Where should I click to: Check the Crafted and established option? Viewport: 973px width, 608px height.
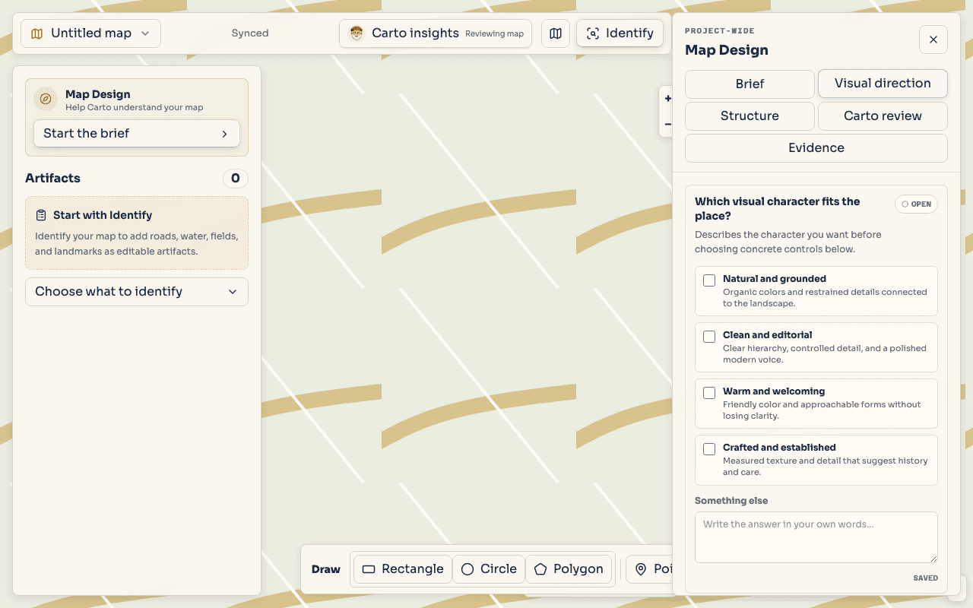coord(709,449)
